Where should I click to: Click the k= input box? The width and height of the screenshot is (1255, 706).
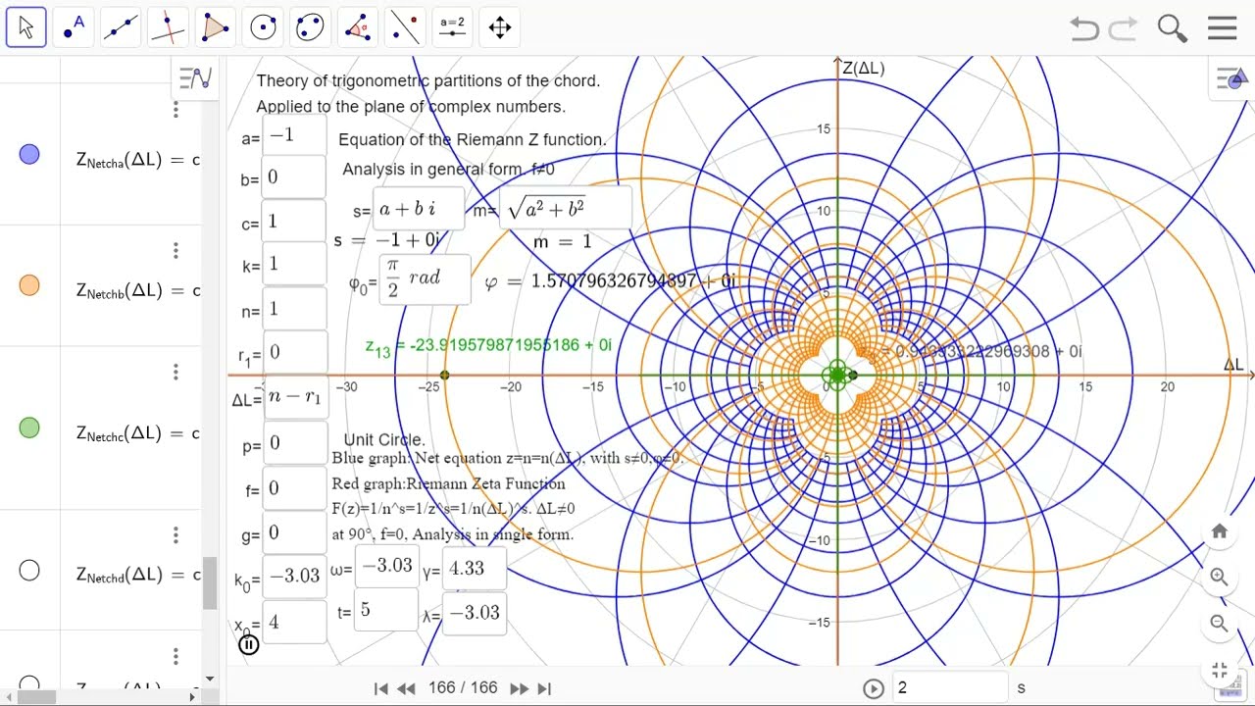pos(294,264)
